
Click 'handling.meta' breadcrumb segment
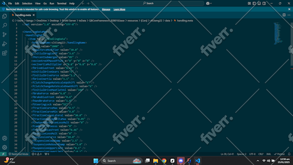[x=183, y=21]
